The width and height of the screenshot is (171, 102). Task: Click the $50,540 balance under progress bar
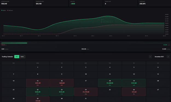click(x=84, y=49)
